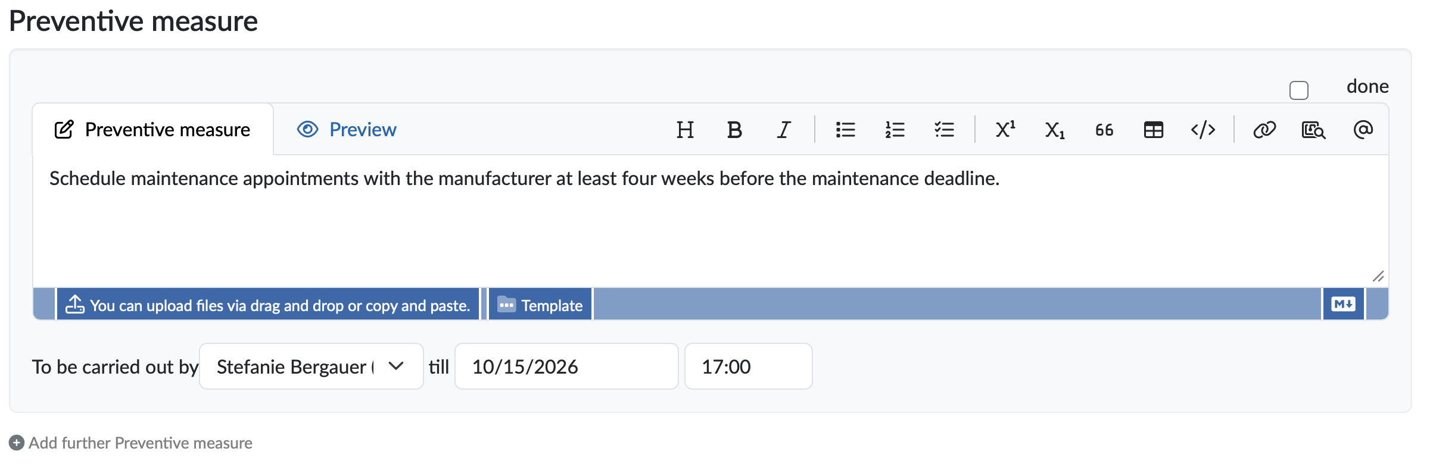Insert a task checklist
The width and height of the screenshot is (1433, 470).
[x=944, y=130]
